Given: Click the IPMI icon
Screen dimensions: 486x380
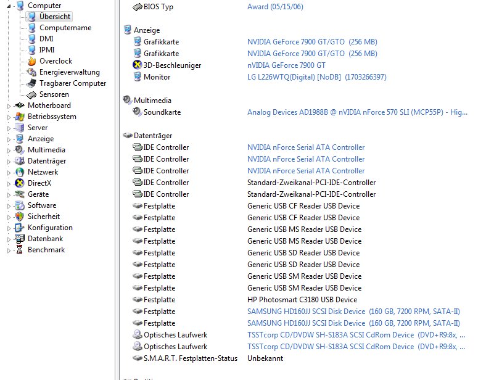Looking at the screenshot, I should point(32,50).
